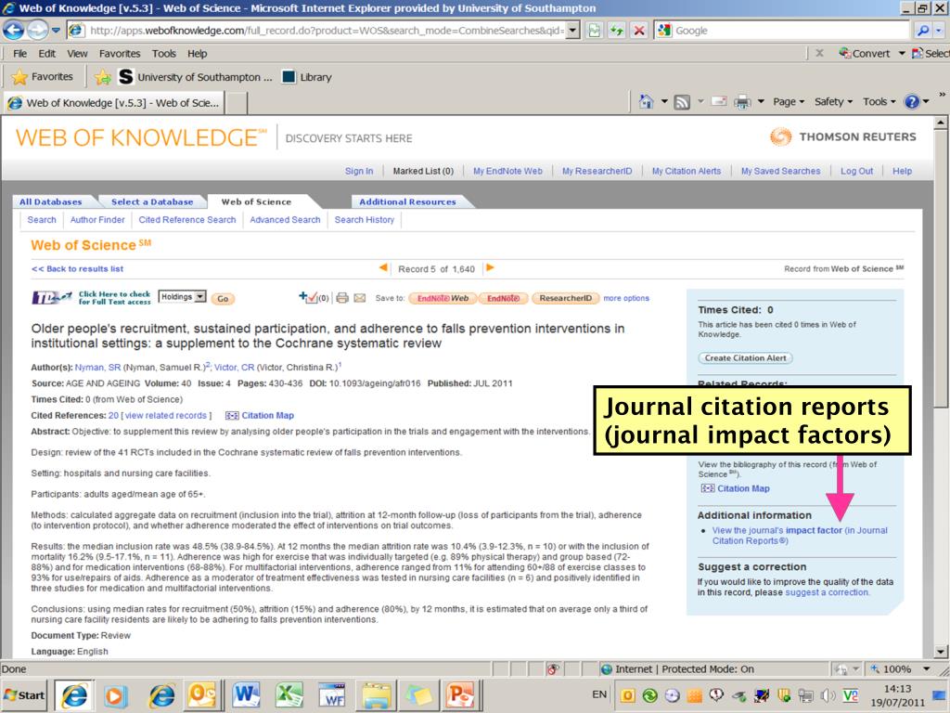Open PowerPoint from the taskbar
This screenshot has width=950, height=713.
click(460, 694)
